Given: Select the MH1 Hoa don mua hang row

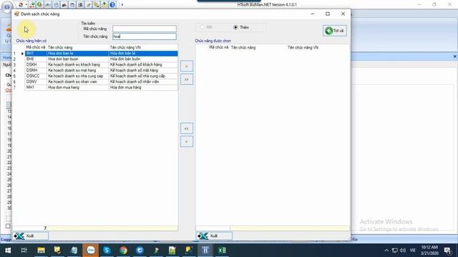Looking at the screenshot, I should pyautogui.click(x=101, y=87).
